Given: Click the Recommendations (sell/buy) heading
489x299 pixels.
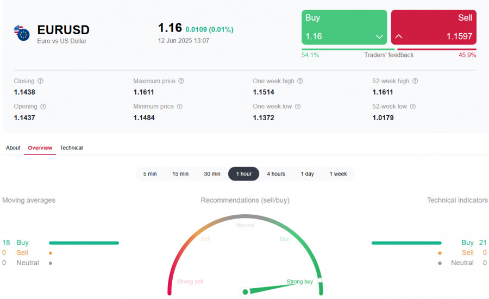Looking at the screenshot, I should [245, 200].
